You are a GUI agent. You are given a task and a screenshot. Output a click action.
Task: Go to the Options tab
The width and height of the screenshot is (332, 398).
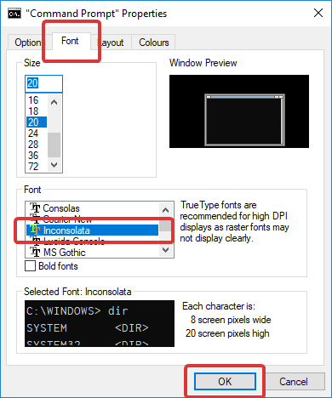tap(28, 43)
